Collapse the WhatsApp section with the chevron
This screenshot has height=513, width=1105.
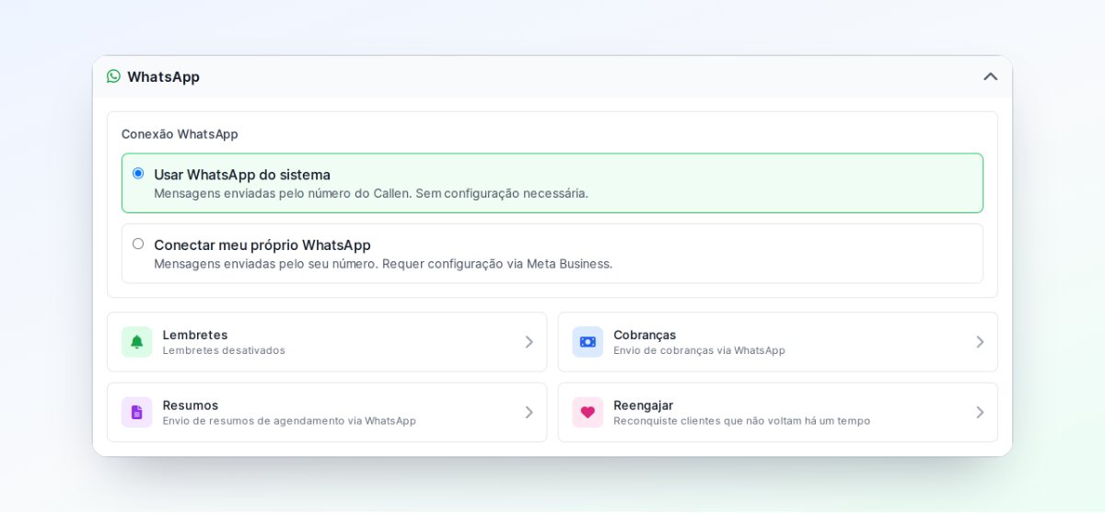point(990,76)
